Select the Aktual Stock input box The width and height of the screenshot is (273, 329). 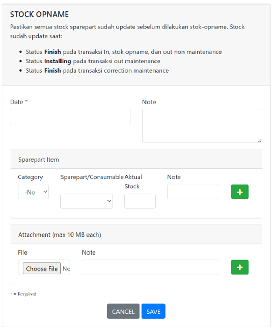click(x=140, y=201)
